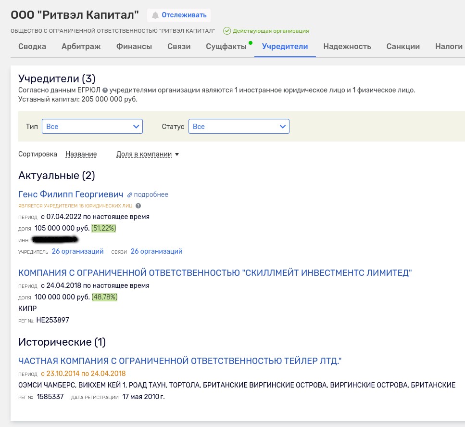Open profile of Генс Филипп Георгиевич

click(71, 194)
